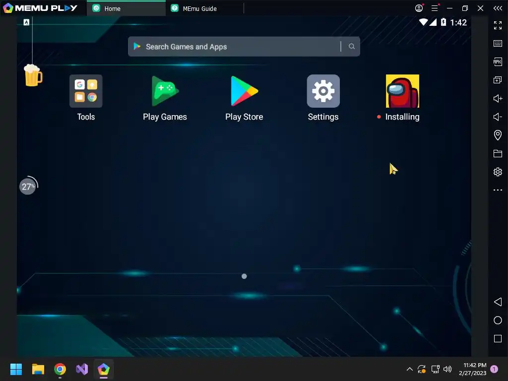Open Google Chrome from taskbar
This screenshot has width=508, height=381.
coord(60,369)
